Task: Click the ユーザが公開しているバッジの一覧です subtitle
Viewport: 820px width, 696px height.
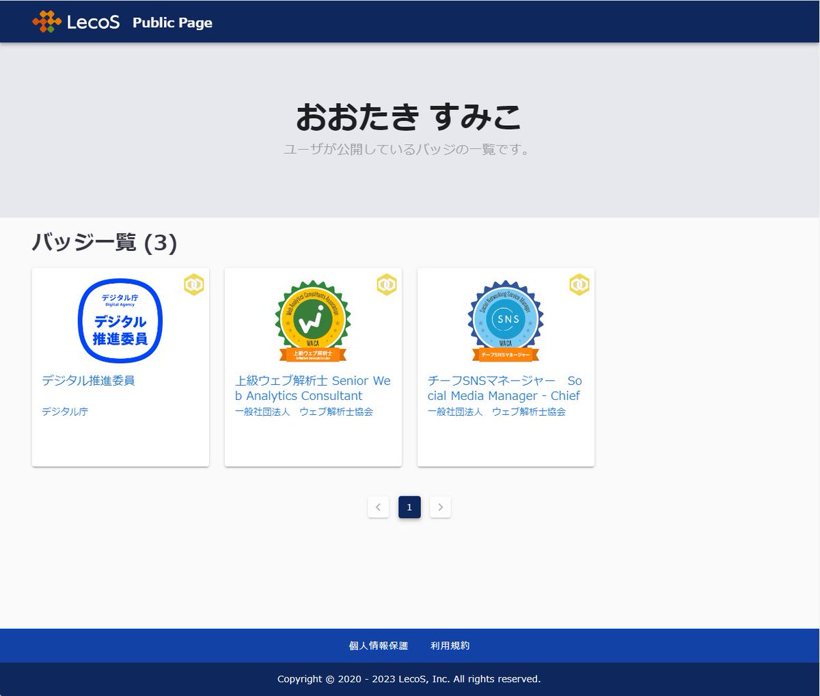Action: click(x=409, y=149)
